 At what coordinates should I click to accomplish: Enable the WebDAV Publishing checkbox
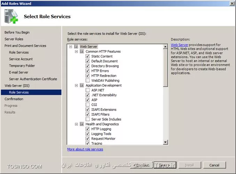click(88, 80)
